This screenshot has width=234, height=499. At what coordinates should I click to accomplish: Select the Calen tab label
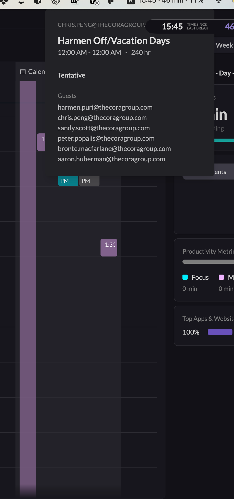pyautogui.click(x=37, y=72)
